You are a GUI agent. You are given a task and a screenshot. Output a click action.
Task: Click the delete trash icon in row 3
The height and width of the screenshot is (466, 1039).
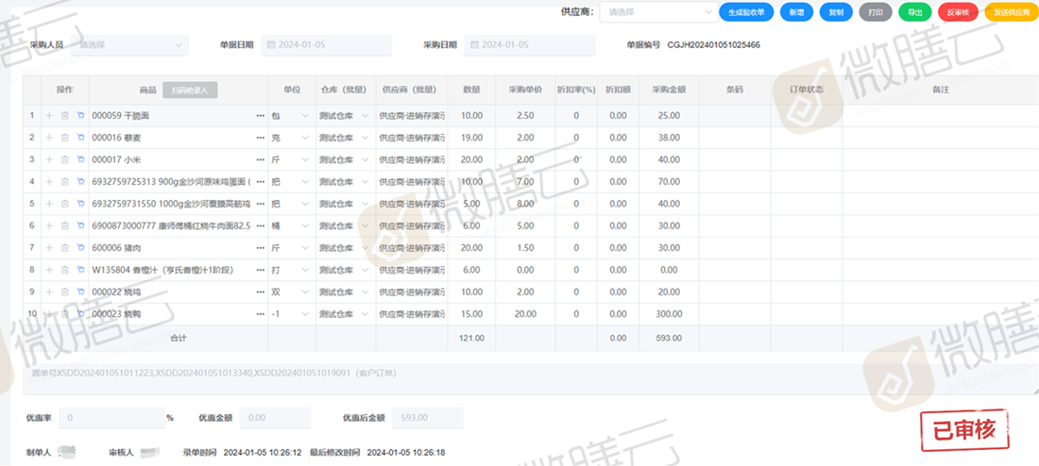(65, 159)
